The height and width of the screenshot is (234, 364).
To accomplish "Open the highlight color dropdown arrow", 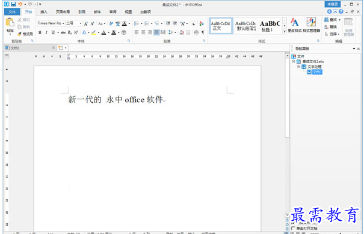I will coord(99,32).
